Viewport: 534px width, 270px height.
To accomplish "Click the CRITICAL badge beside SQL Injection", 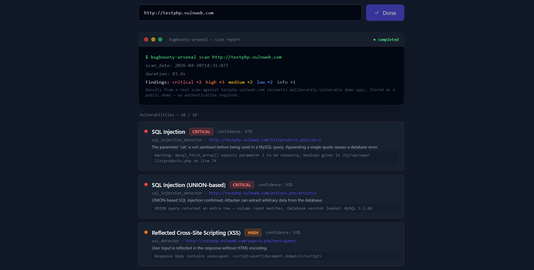I will point(201,132).
